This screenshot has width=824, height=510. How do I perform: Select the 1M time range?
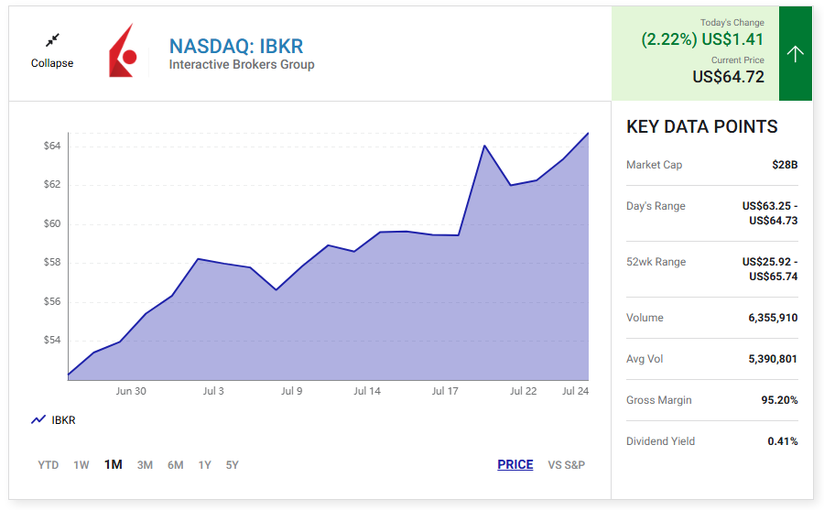[x=114, y=465]
